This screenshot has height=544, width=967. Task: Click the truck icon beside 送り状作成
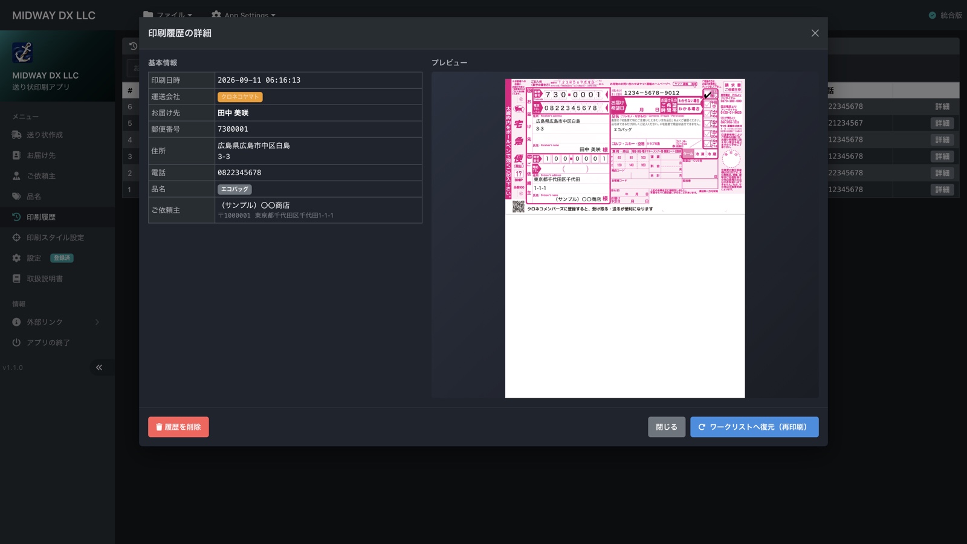[x=16, y=135]
